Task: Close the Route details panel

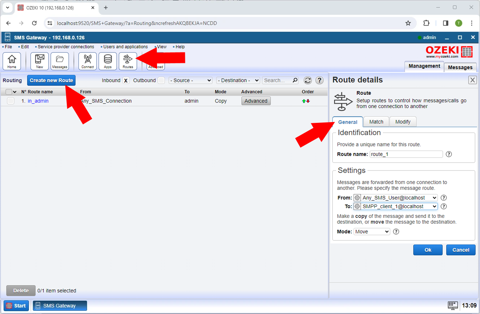Action: 472,80
